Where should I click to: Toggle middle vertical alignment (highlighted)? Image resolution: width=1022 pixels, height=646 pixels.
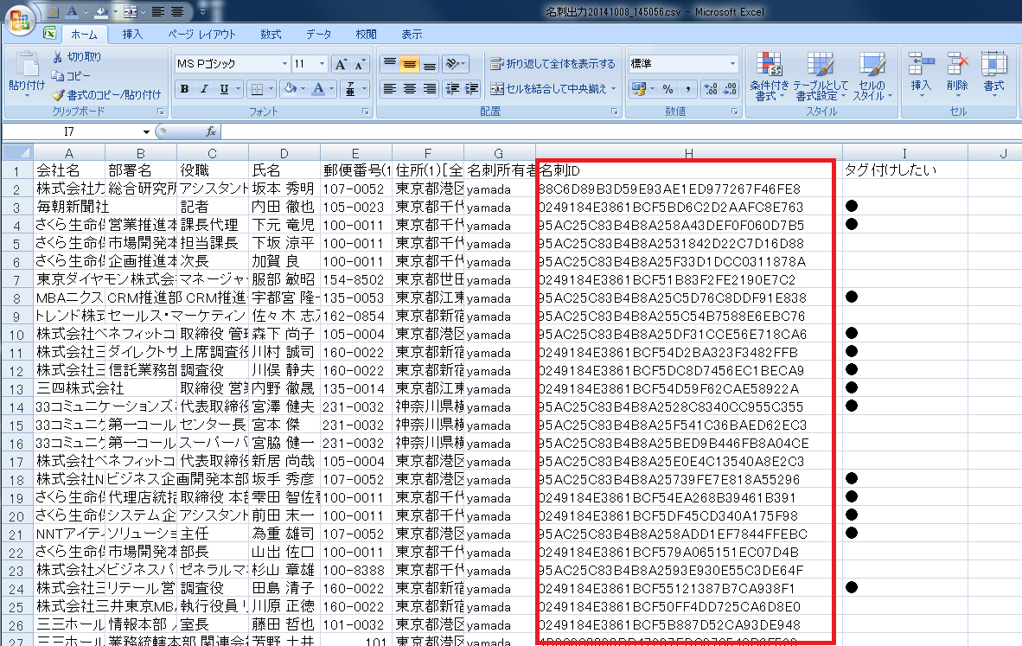(409, 64)
